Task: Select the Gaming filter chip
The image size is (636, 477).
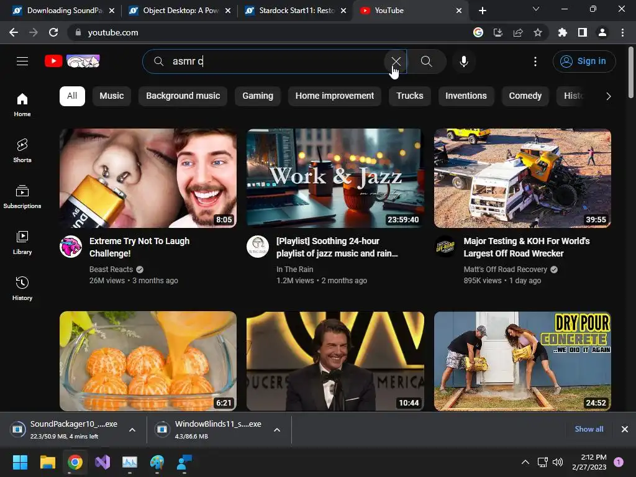Action: coord(258,96)
